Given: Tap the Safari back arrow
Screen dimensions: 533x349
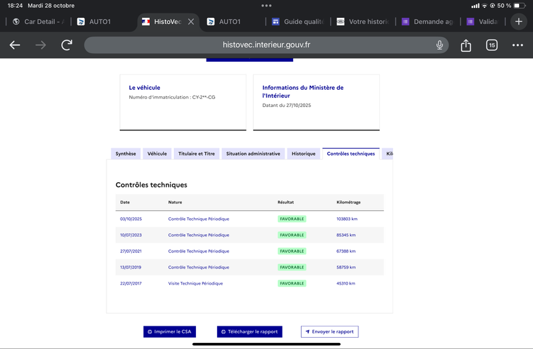Looking at the screenshot, I should 15,45.
